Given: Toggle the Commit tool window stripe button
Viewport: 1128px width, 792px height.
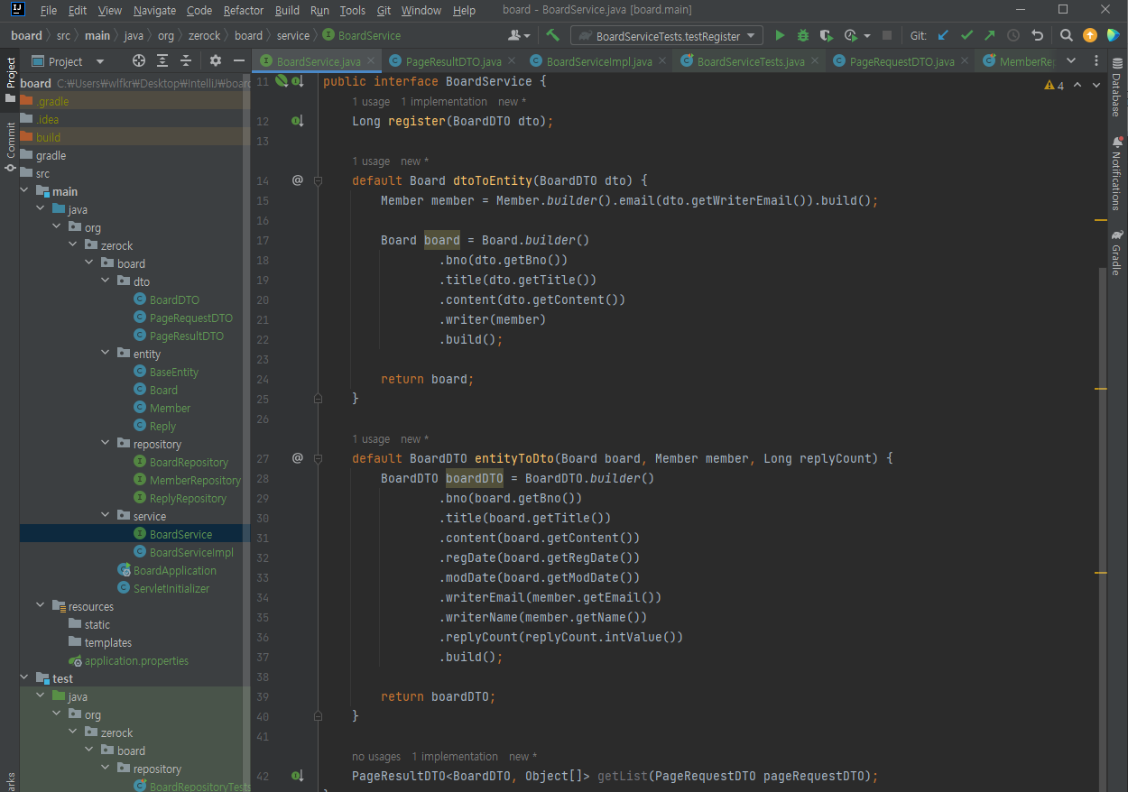Looking at the screenshot, I should (10, 146).
